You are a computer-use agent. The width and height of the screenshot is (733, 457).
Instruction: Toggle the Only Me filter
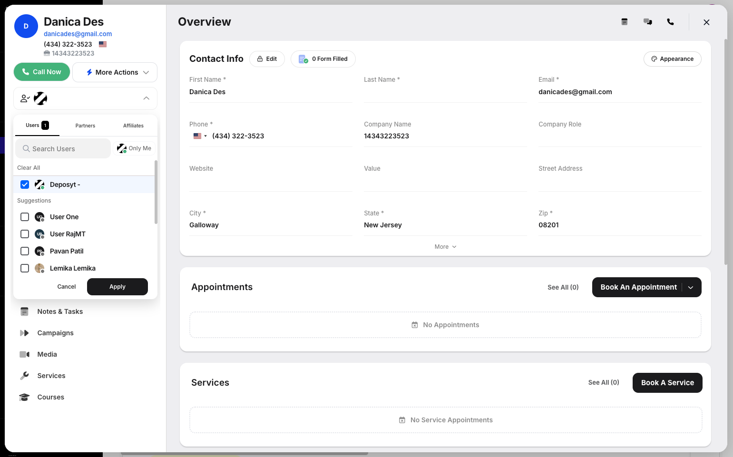(x=134, y=148)
